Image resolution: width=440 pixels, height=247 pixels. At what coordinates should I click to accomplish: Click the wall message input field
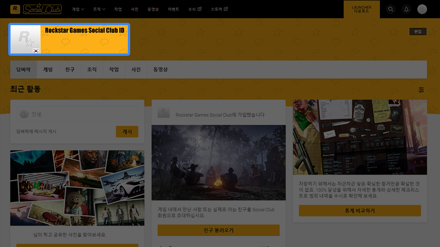coord(77,114)
